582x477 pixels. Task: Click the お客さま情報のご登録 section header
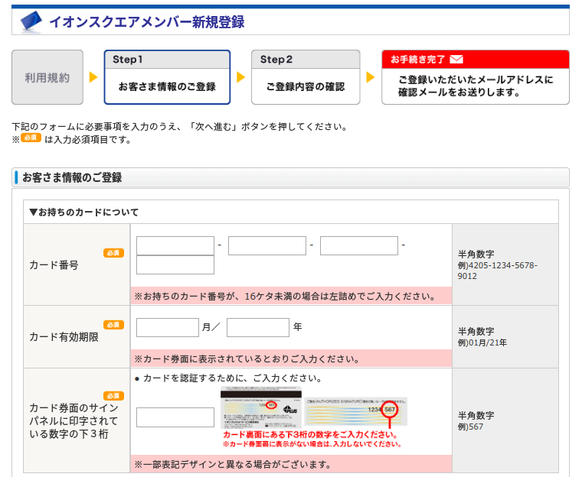pos(72,177)
